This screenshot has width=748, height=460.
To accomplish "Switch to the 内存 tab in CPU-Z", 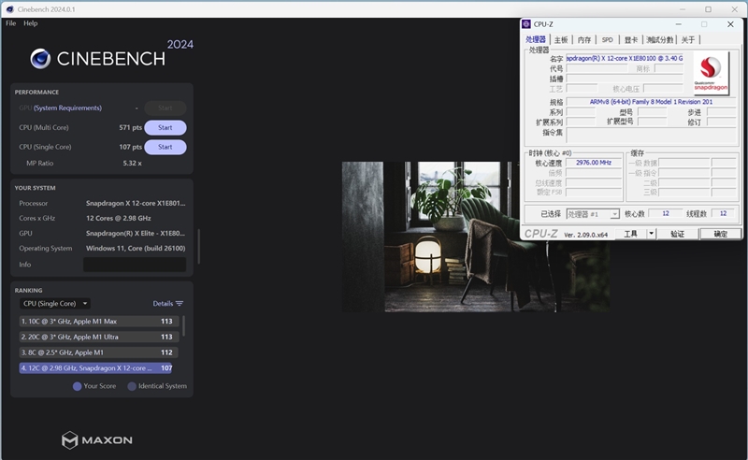I will [x=583, y=39].
